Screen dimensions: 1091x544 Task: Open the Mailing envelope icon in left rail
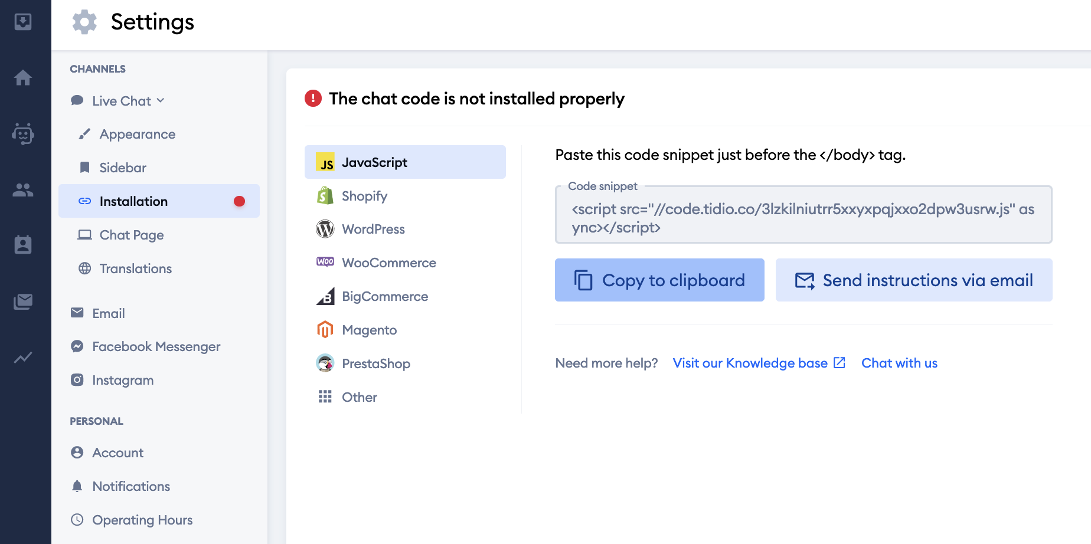[23, 302]
